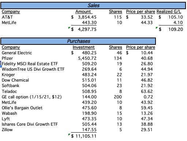The height and width of the screenshot is (141, 187).
Task: Select the Purchases header banner
Action: click(78, 41)
